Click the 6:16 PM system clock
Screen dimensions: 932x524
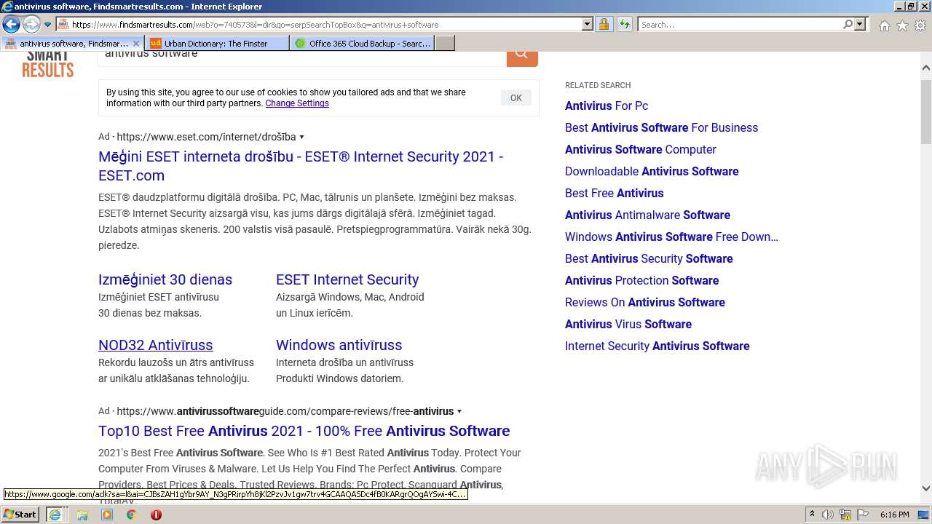pyautogui.click(x=894, y=515)
